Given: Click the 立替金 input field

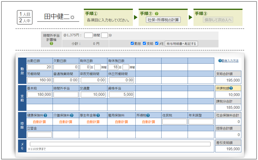Looking at the screenshot, I should pyautogui.click(x=39, y=135).
